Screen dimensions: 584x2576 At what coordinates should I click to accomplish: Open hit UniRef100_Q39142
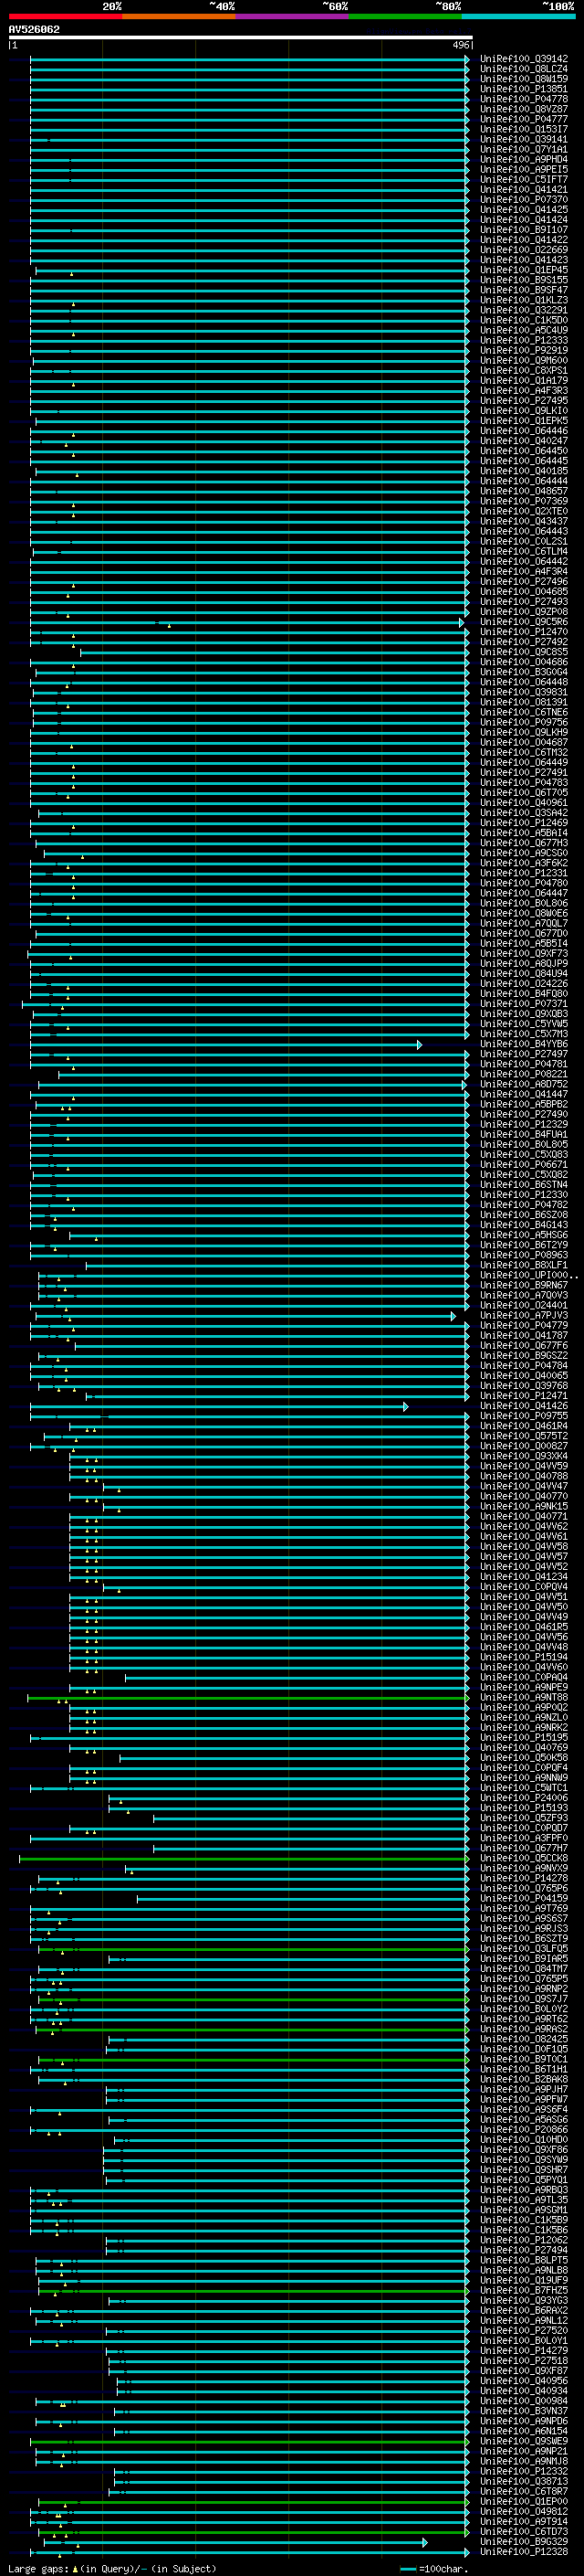coord(524,59)
